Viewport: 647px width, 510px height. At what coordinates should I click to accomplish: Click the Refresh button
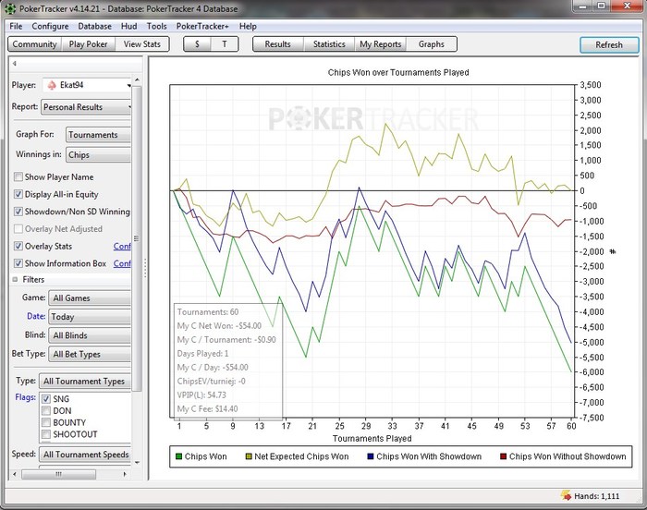609,44
